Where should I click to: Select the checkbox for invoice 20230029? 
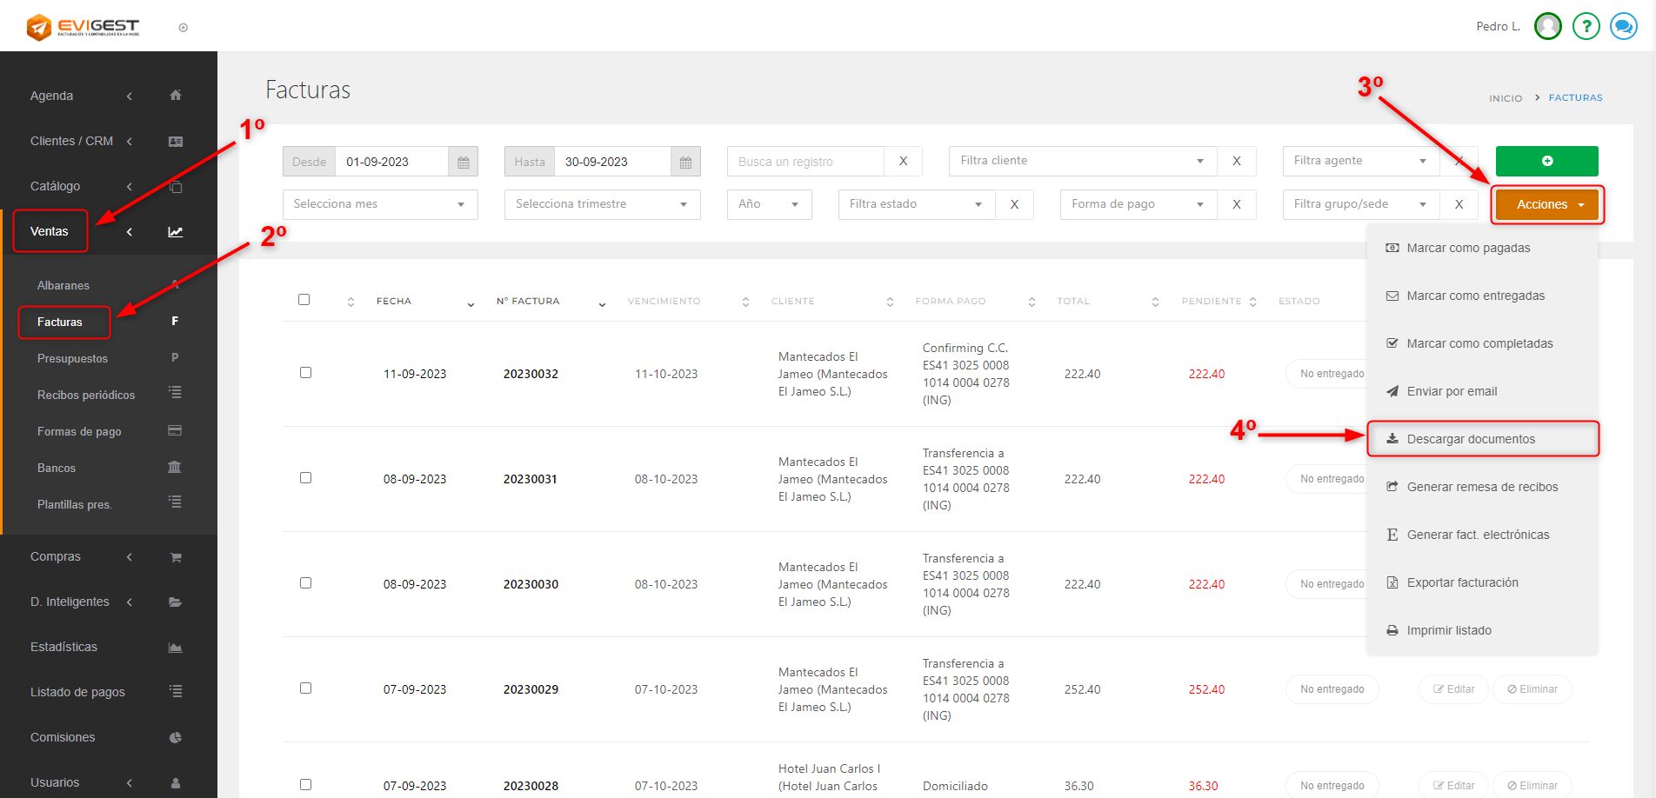(x=305, y=688)
